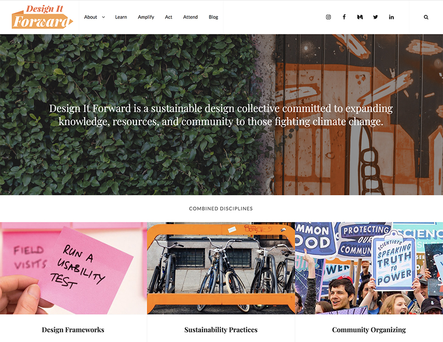
Task: Select the protest signs photo thumbnail
Action: pos(369,268)
